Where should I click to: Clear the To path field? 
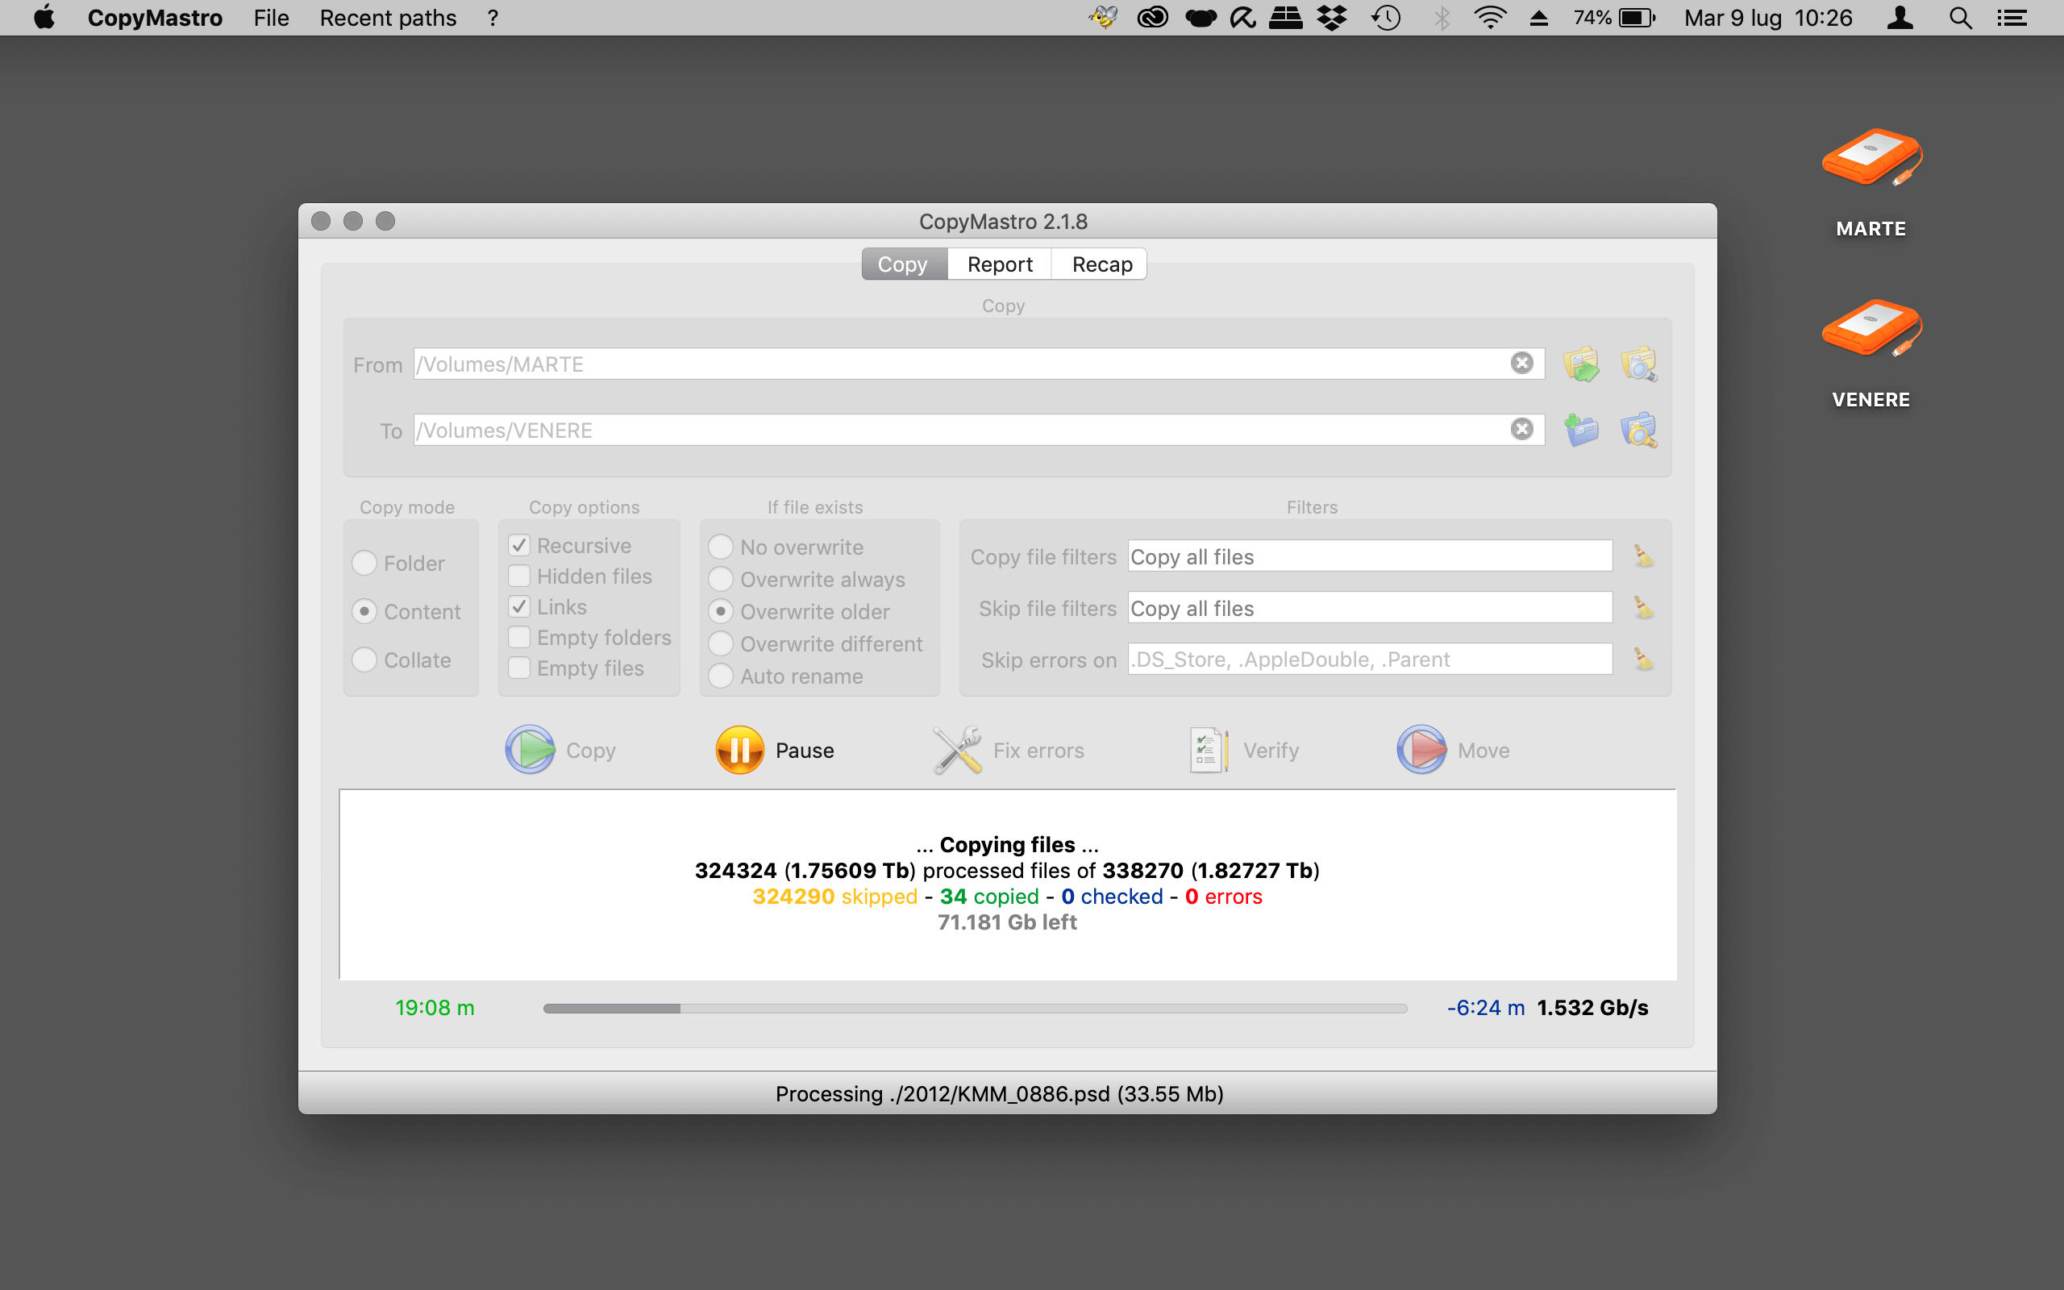point(1521,429)
